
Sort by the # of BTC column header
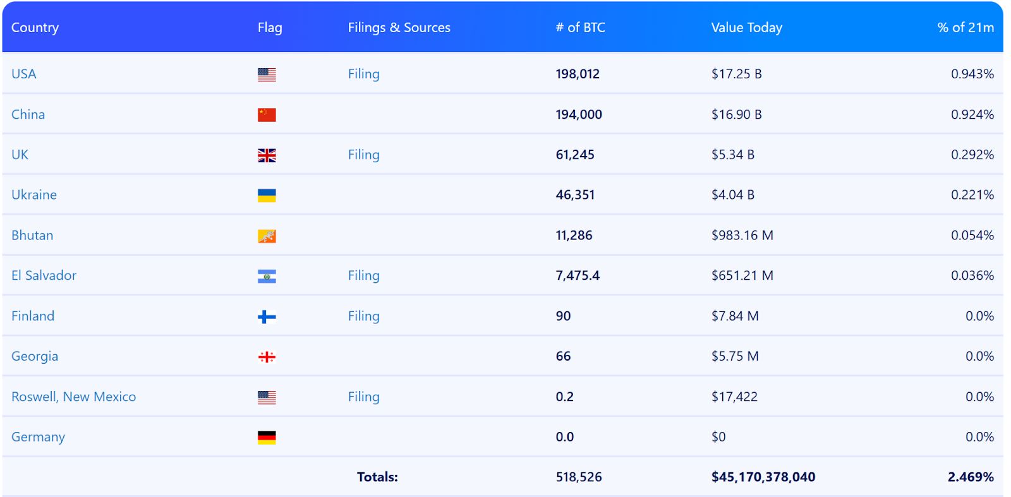click(x=580, y=27)
